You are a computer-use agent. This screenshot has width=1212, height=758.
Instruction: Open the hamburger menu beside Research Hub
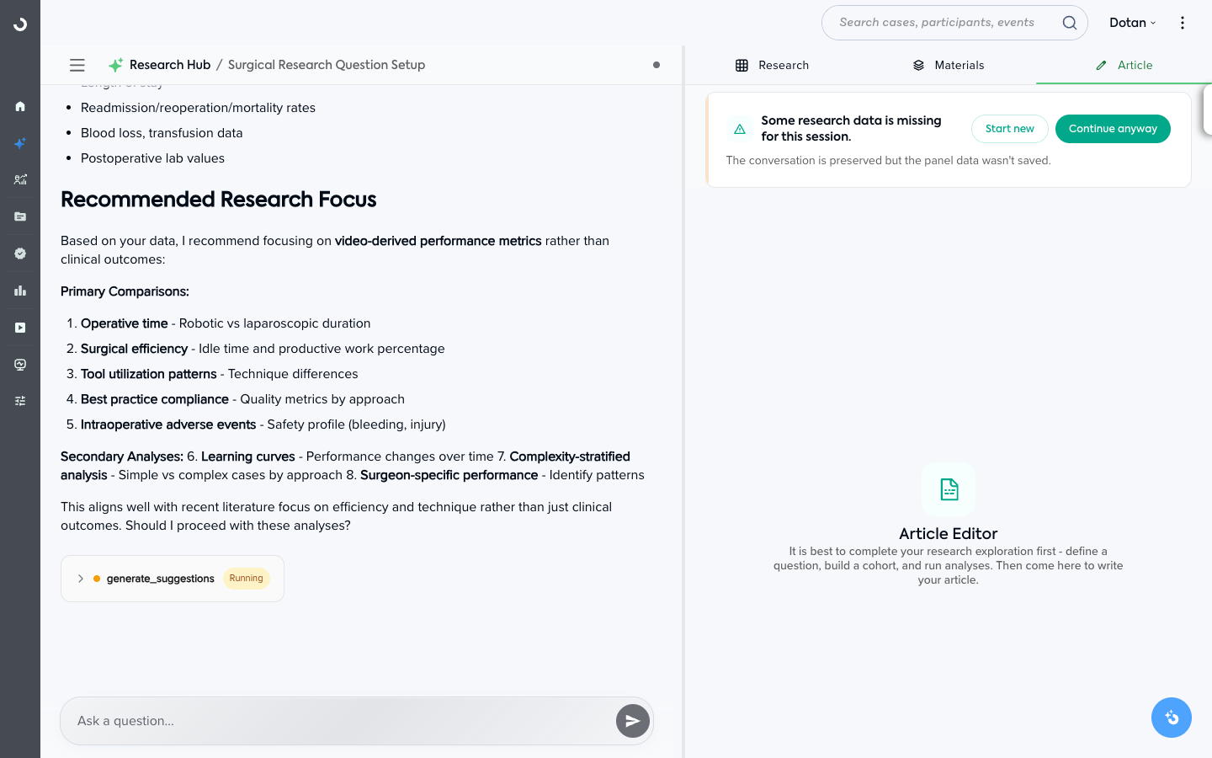pos(77,65)
